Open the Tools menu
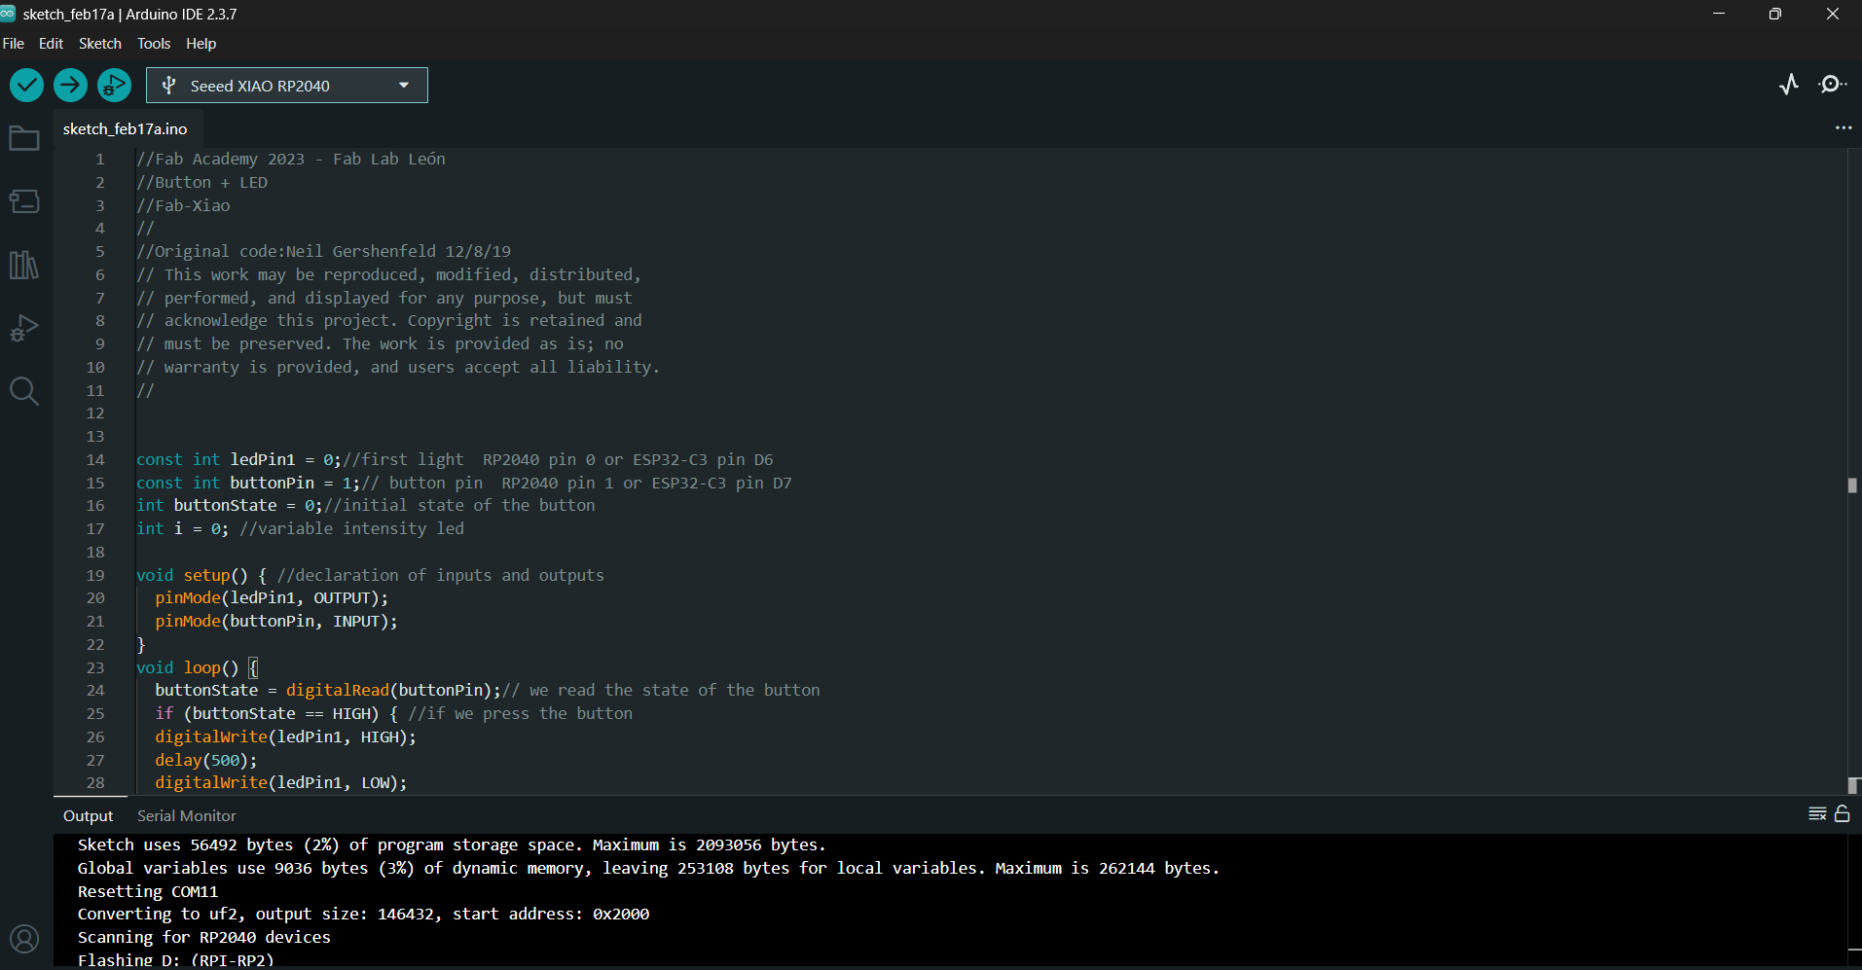The height and width of the screenshot is (970, 1862). (x=154, y=44)
